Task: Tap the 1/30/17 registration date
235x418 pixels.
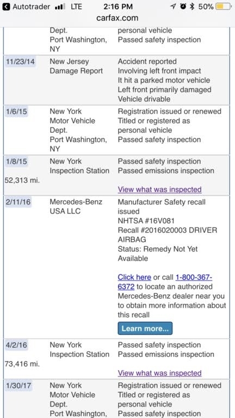Action: [18, 385]
